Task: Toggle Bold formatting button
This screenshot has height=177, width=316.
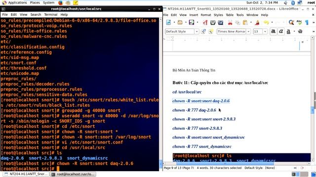Action: (x=273, y=31)
